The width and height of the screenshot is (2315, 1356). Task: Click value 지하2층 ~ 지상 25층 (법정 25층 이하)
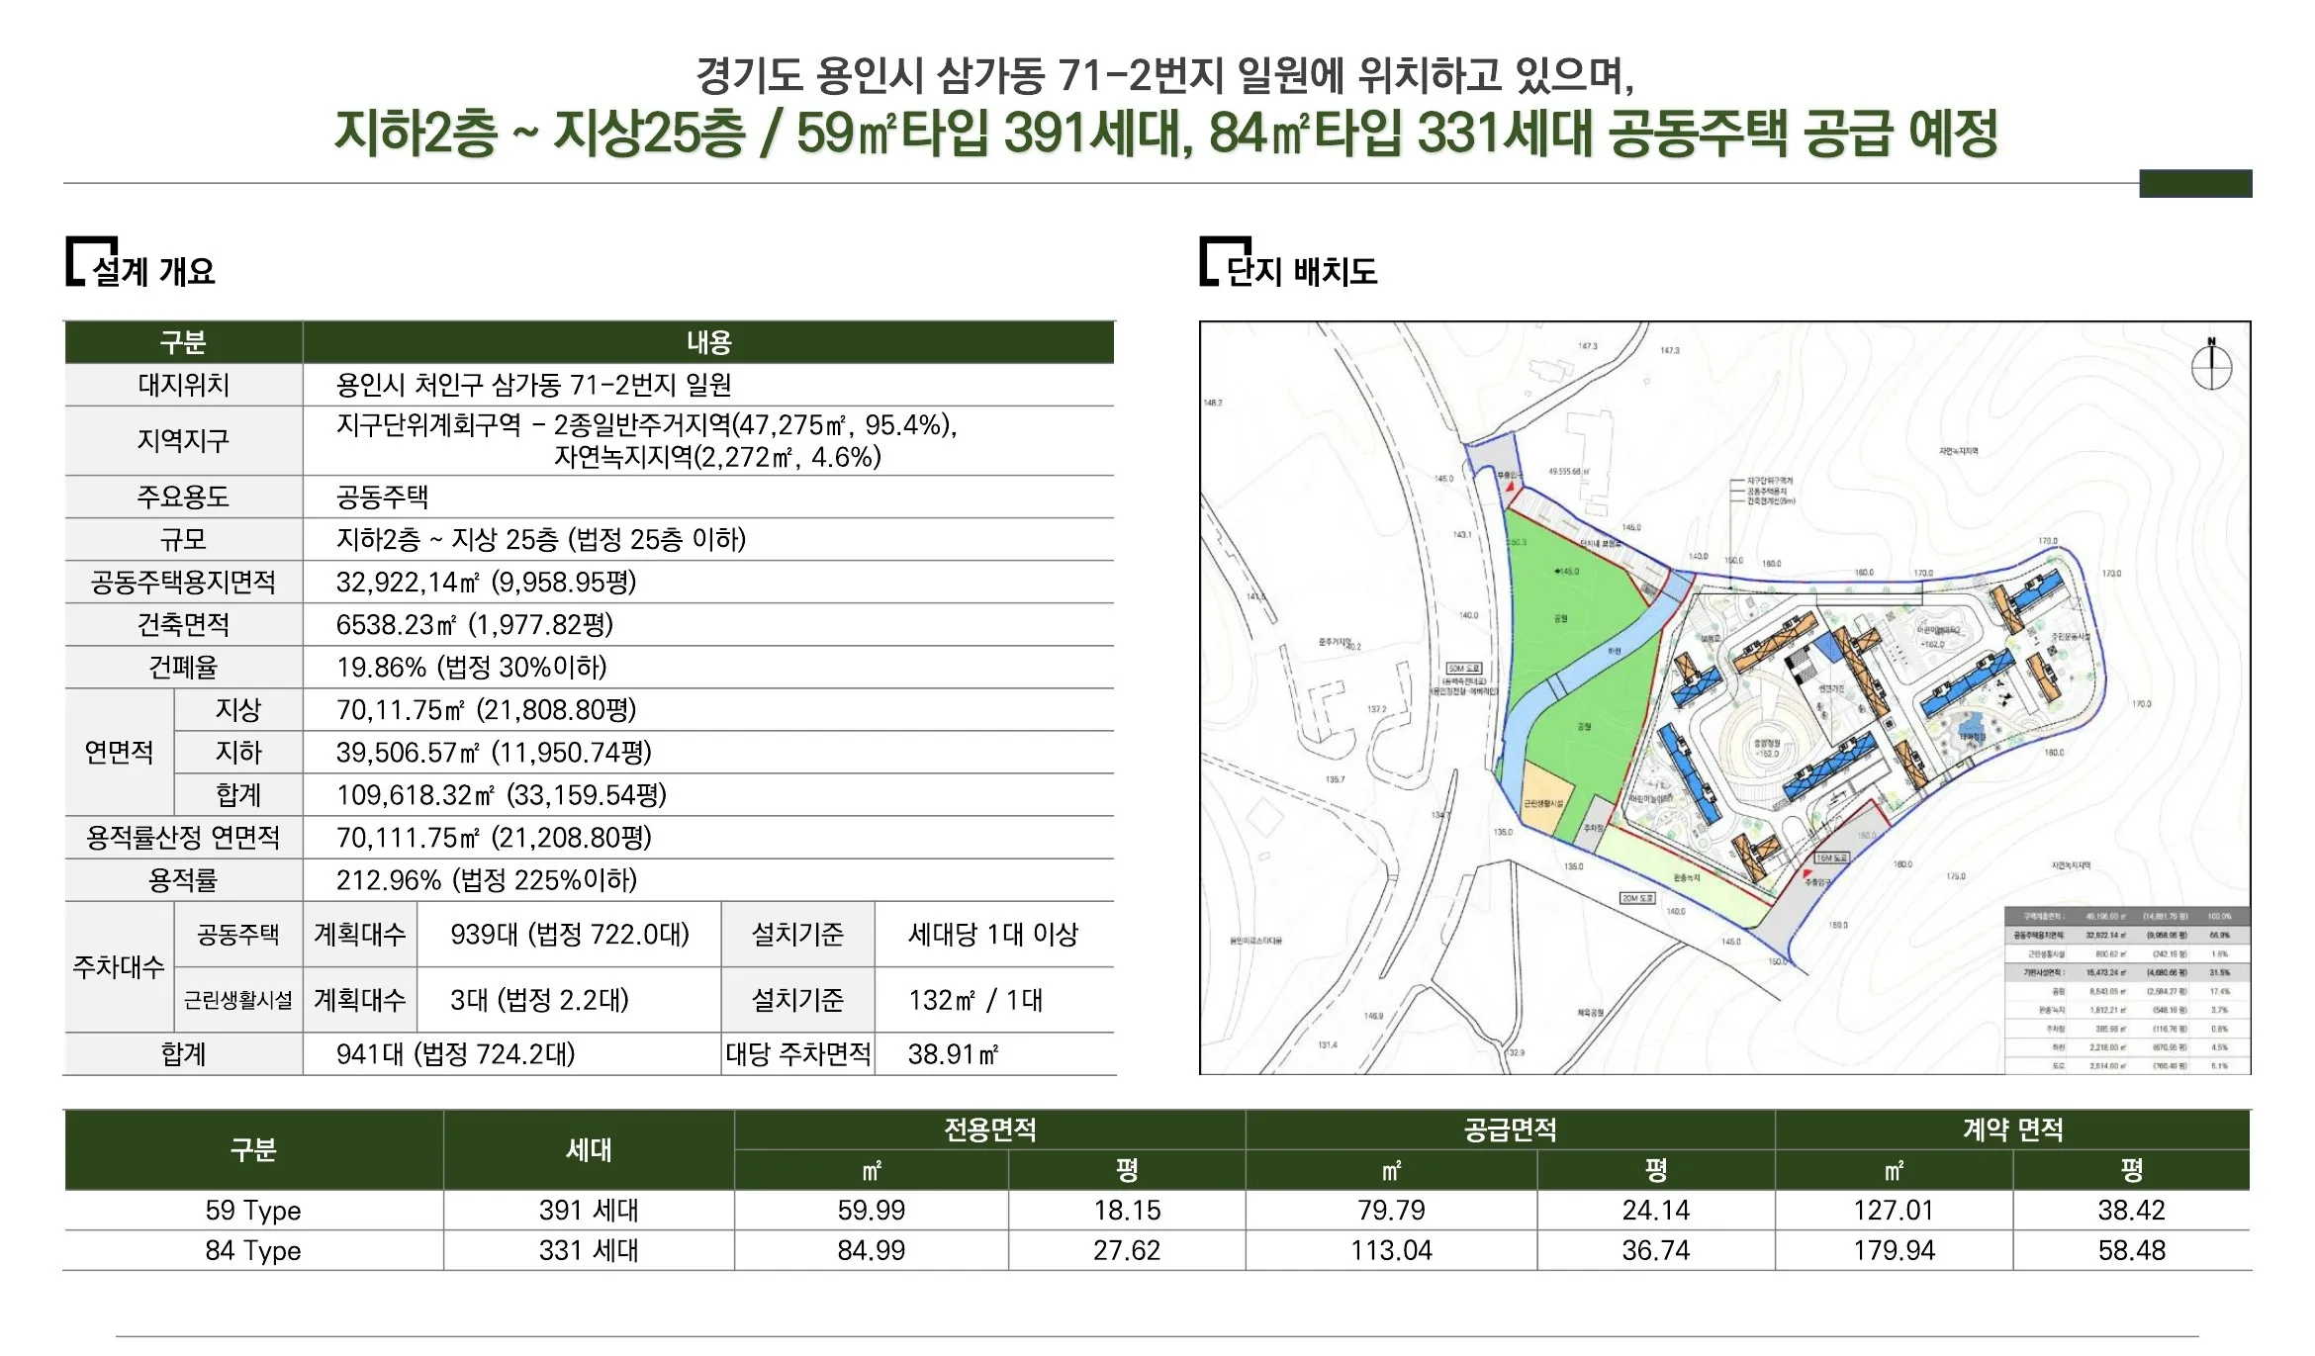tap(541, 539)
